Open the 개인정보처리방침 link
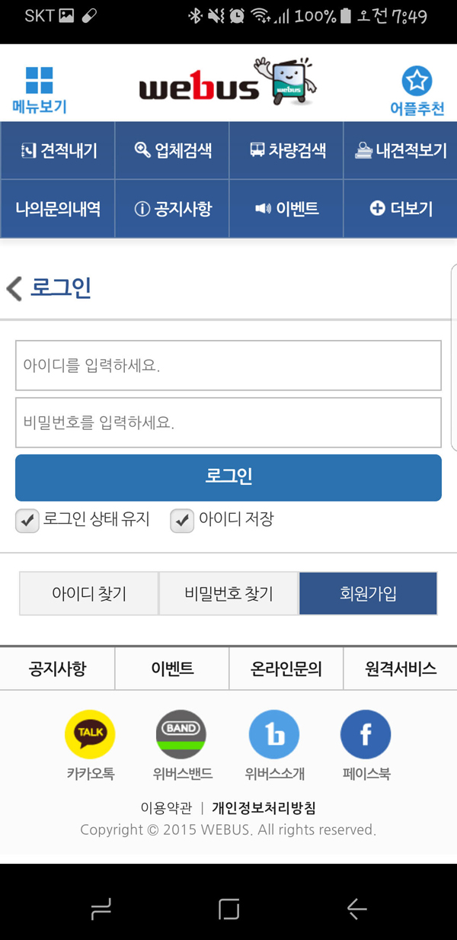457x940 pixels. point(264,808)
